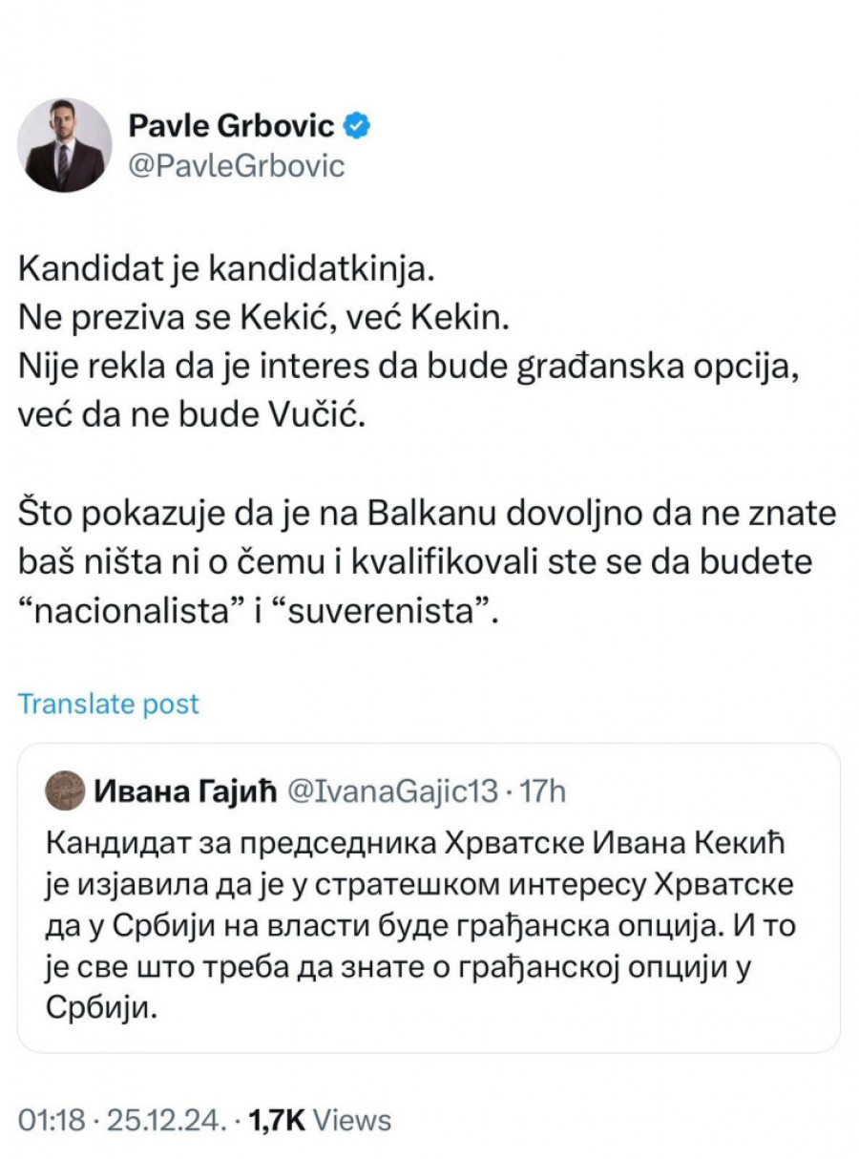The image size is (859, 1159).
Task: Click the Translate post link
Action: (109, 705)
